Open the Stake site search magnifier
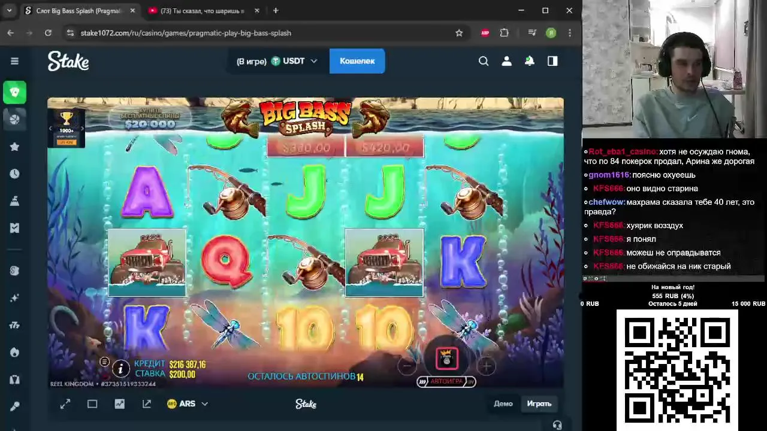This screenshot has width=767, height=431. [x=484, y=61]
